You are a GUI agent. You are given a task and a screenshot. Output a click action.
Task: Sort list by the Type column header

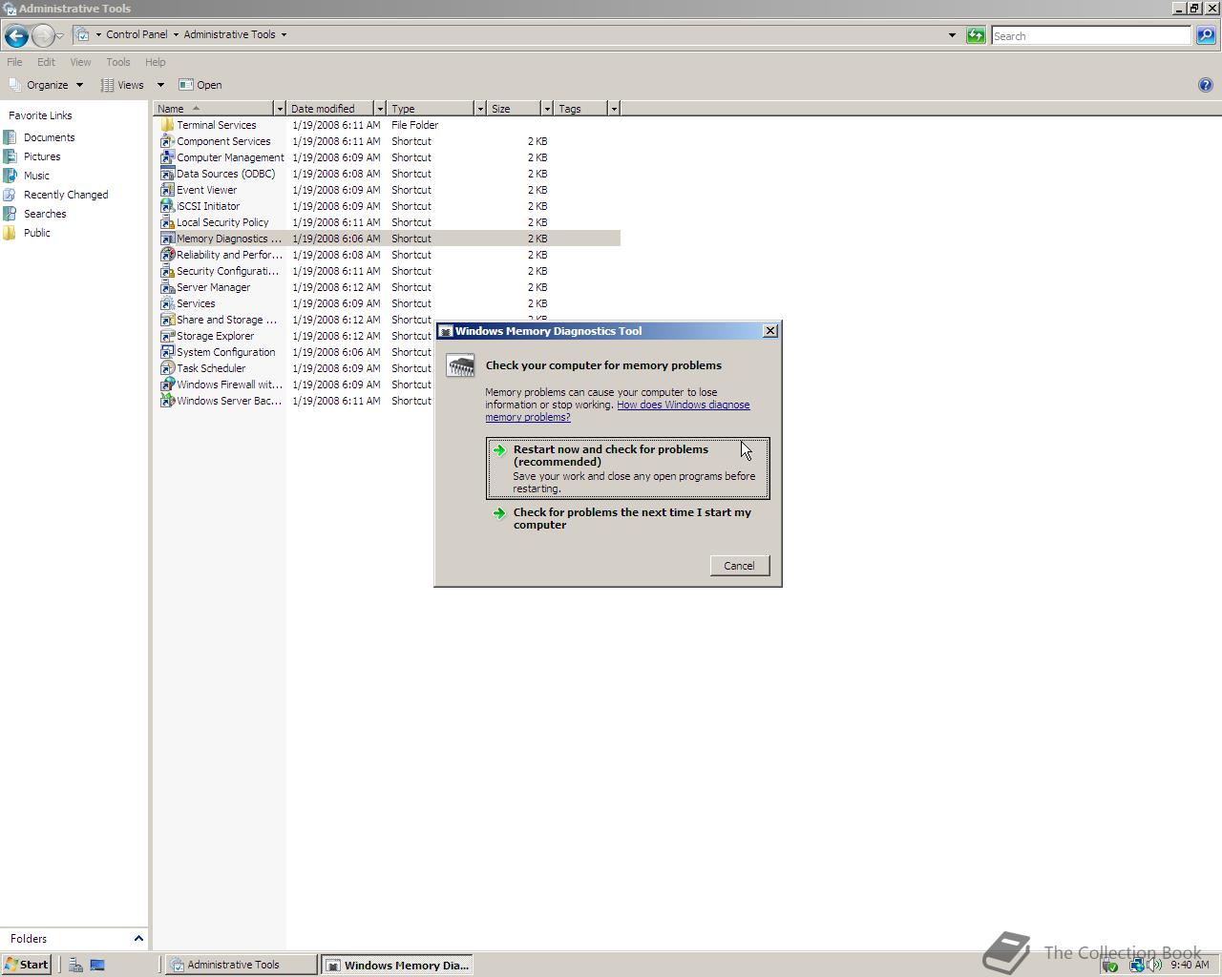click(431, 109)
